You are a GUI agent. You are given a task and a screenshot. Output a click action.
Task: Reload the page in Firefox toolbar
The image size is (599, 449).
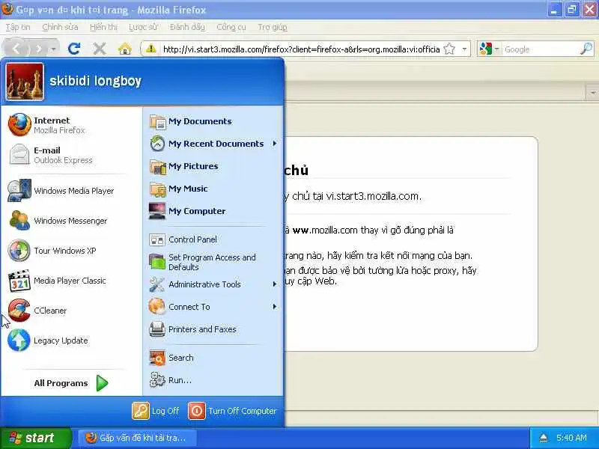[73, 49]
